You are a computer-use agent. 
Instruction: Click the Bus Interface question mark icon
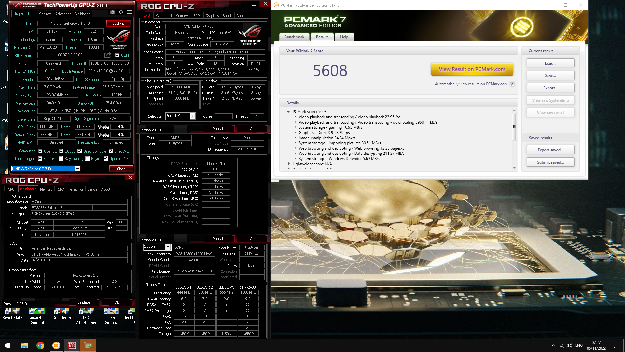(129, 71)
